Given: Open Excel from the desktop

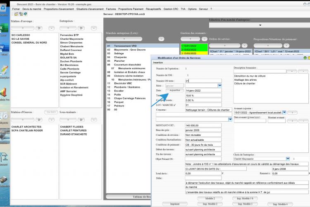Looking at the screenshot, I should [4, 29].
